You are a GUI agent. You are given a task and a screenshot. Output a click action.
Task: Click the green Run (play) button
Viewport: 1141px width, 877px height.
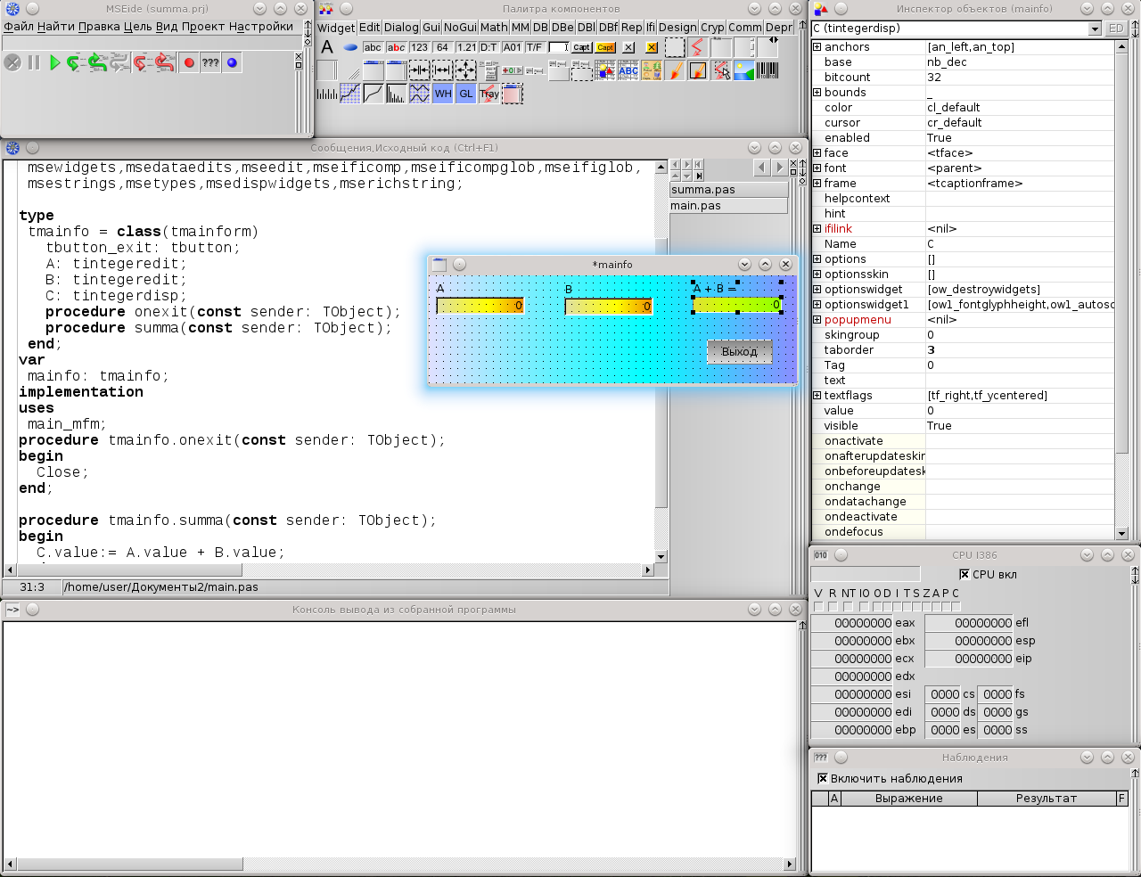coord(55,63)
